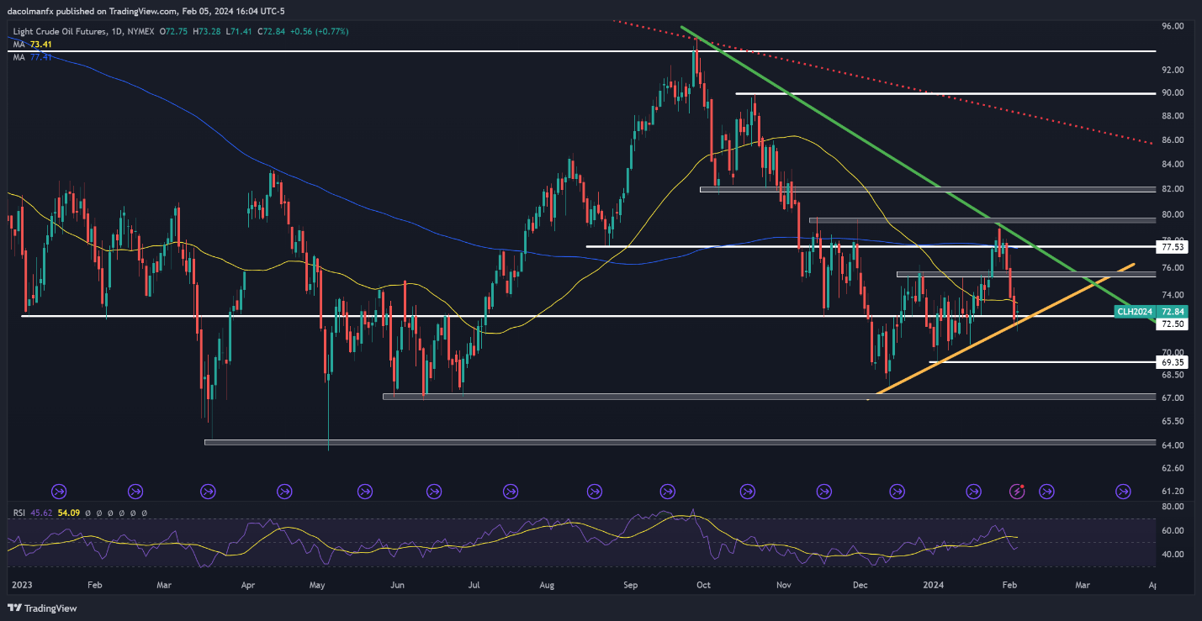Open the rollover marker between May and Jun 2023
Image resolution: width=1202 pixels, height=621 pixels.
364,490
